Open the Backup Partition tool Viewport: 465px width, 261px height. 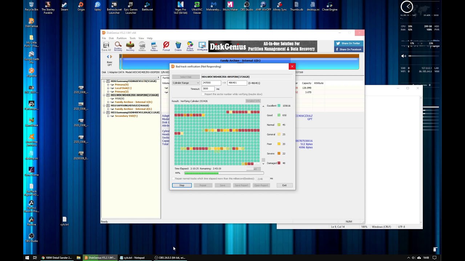pos(190,46)
